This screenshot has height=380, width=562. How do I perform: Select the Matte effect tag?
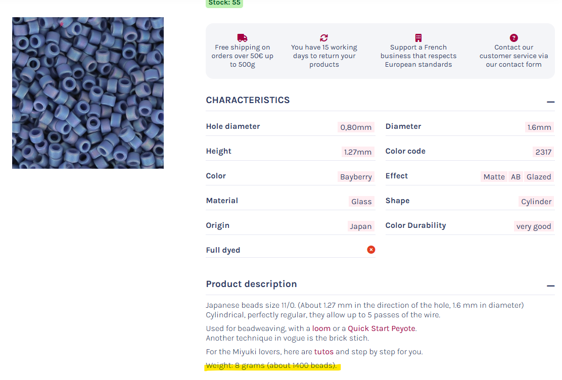pyautogui.click(x=494, y=177)
